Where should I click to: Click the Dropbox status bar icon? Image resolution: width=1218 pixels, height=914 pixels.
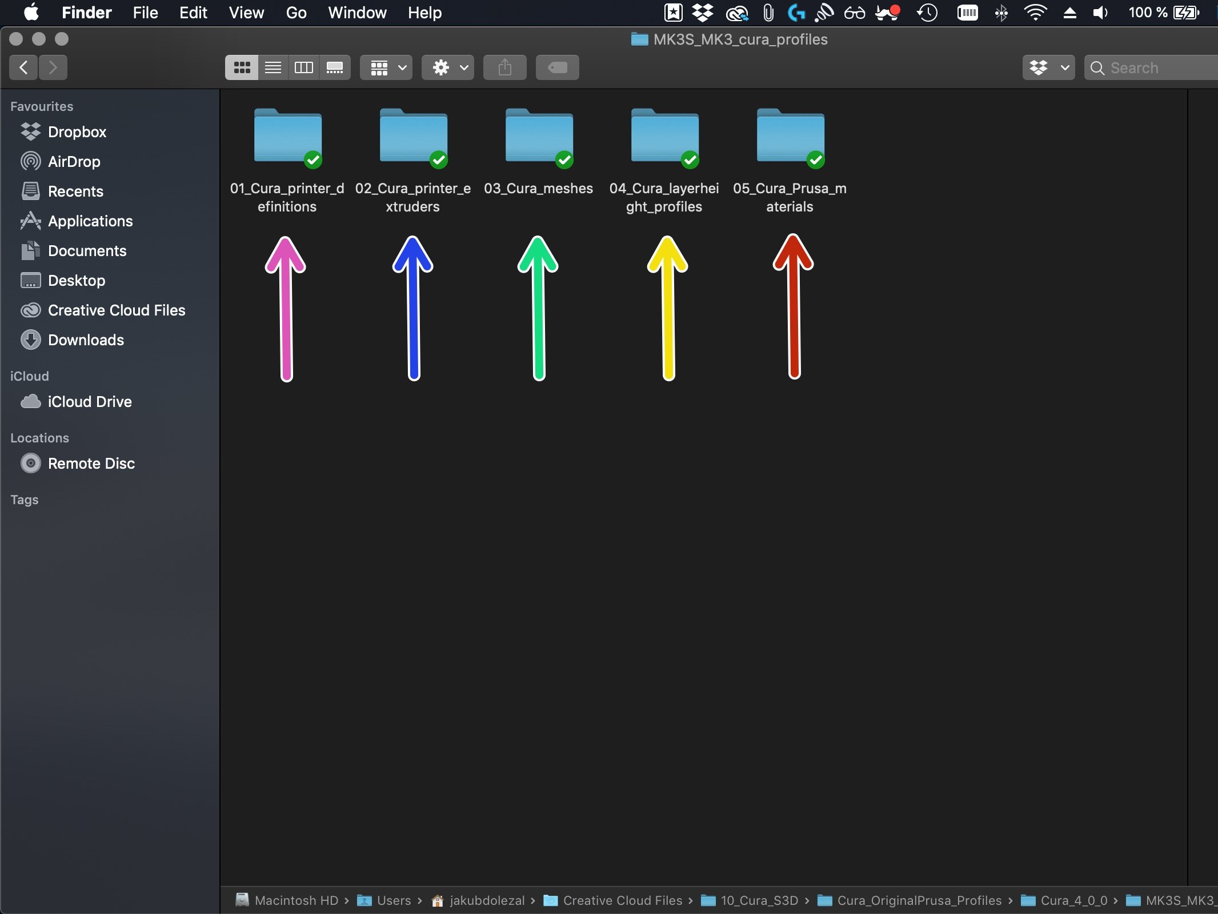(702, 13)
